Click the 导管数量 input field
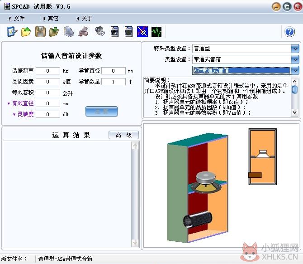Image resolution: width=303 pixels, height=264 pixels. pyautogui.click(x=114, y=82)
